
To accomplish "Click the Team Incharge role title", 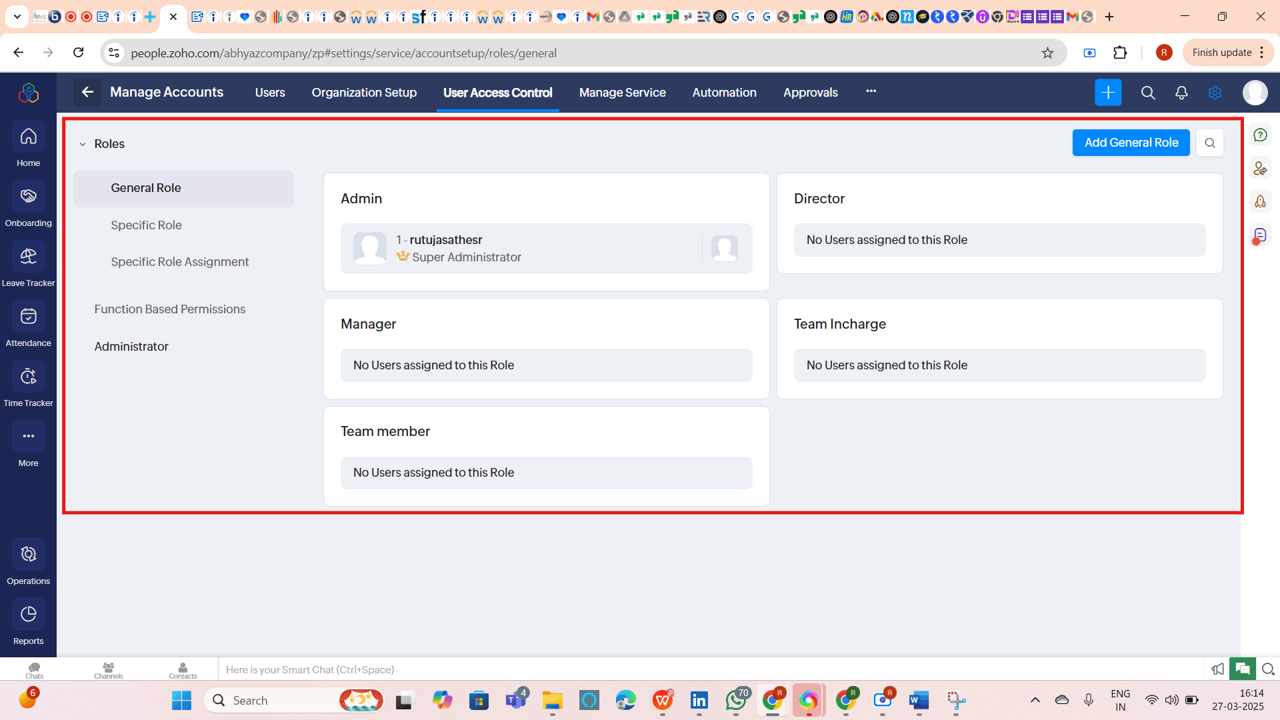I will click(840, 324).
